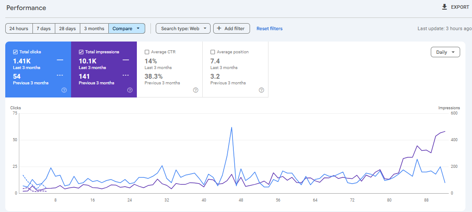The width and height of the screenshot is (472, 212).
Task: Open help icon on Total impressions card
Action: [x=130, y=90]
